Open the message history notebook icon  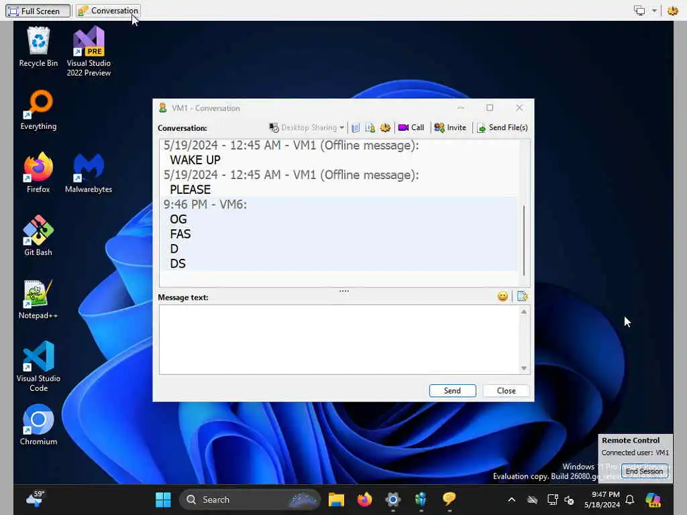(356, 128)
